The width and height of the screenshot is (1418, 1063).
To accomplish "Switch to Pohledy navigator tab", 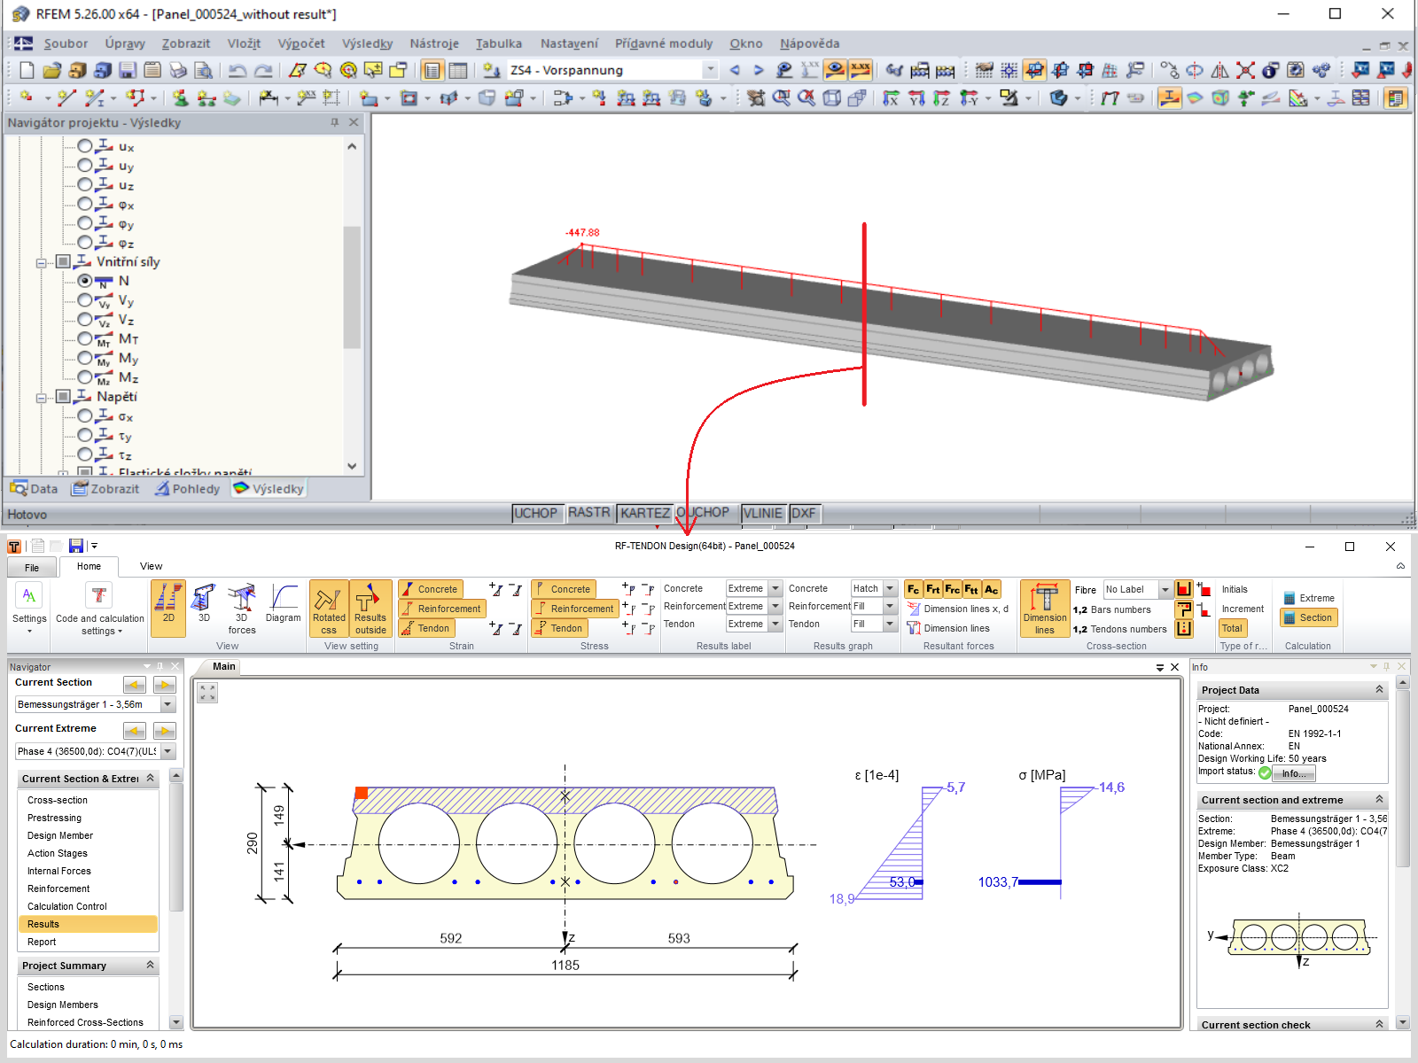I will [x=188, y=488].
